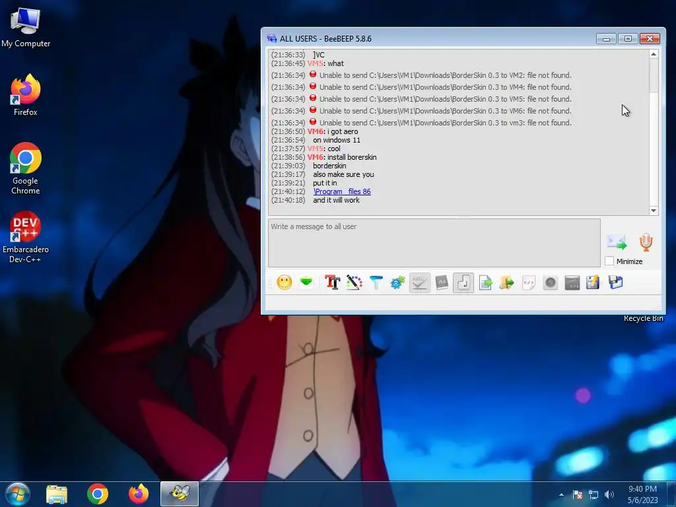
Task: Launch Chrome from the taskbar
Action: point(98,494)
